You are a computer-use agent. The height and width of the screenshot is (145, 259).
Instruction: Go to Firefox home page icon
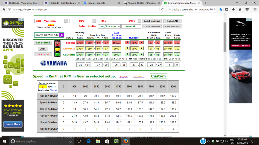[240, 9]
